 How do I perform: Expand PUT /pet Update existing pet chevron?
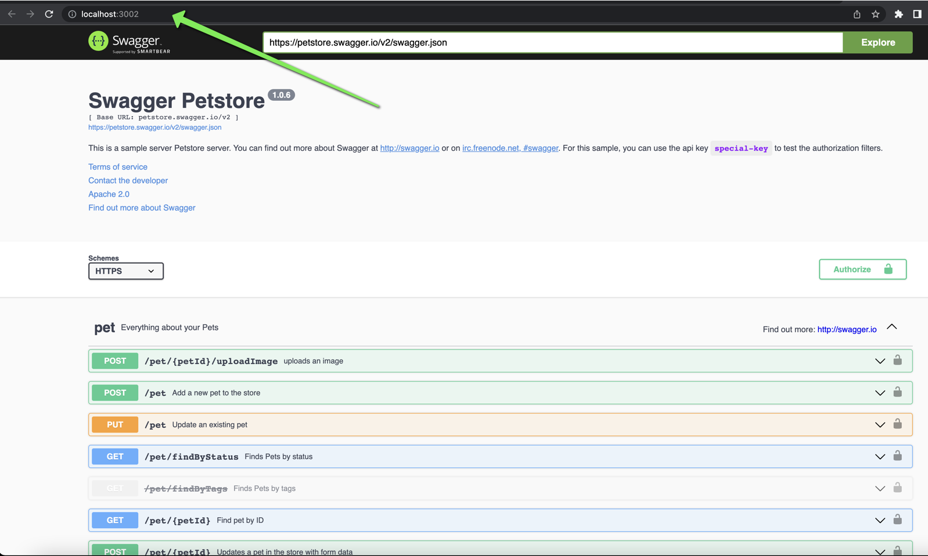pyautogui.click(x=880, y=425)
